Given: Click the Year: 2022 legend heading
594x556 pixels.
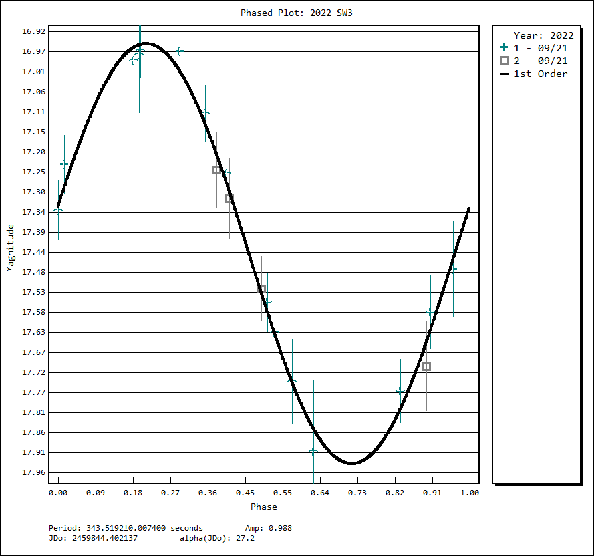Looking at the screenshot, I should (x=543, y=35).
